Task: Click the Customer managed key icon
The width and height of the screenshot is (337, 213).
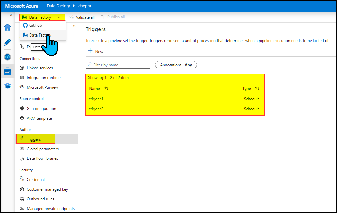Action: [x=22, y=189]
